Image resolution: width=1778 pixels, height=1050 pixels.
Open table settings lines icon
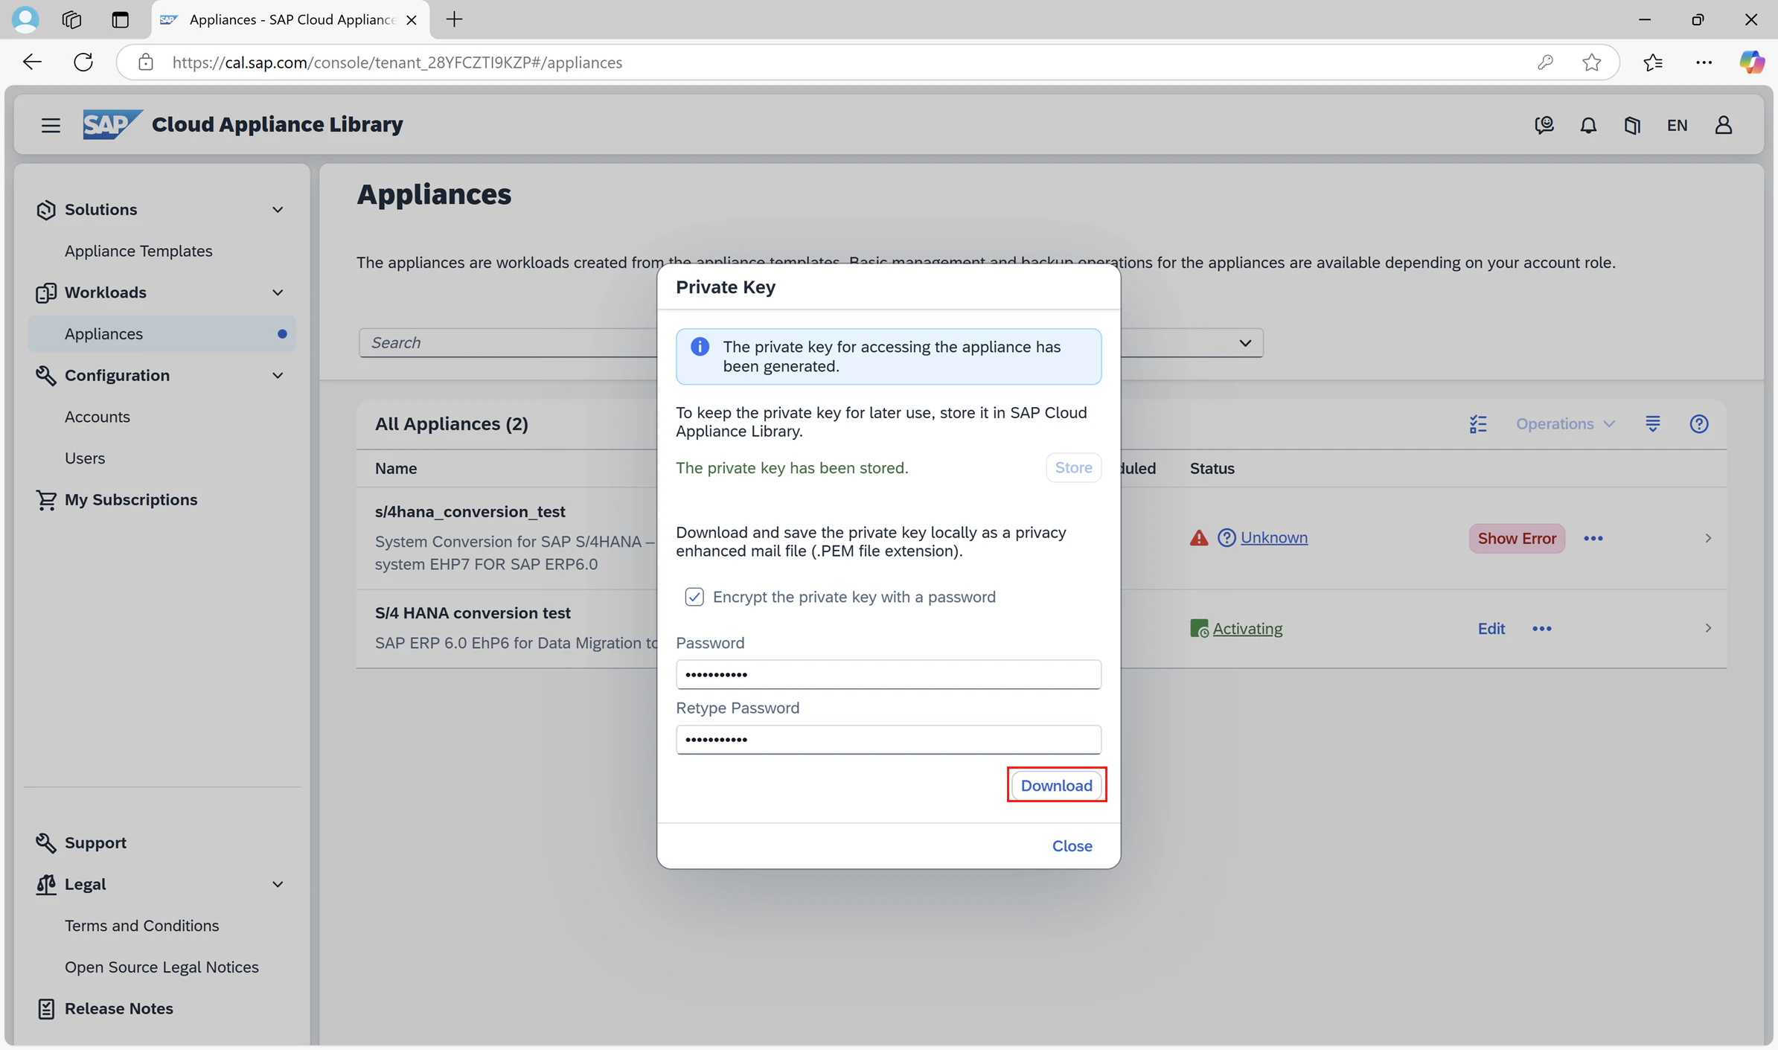tap(1653, 424)
